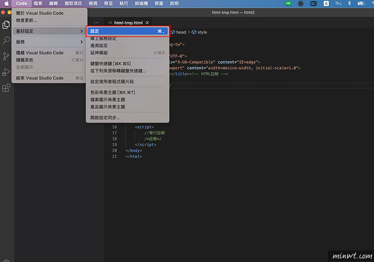
Task: Select 檔案圖示佈景主題
Action: coord(128,100)
